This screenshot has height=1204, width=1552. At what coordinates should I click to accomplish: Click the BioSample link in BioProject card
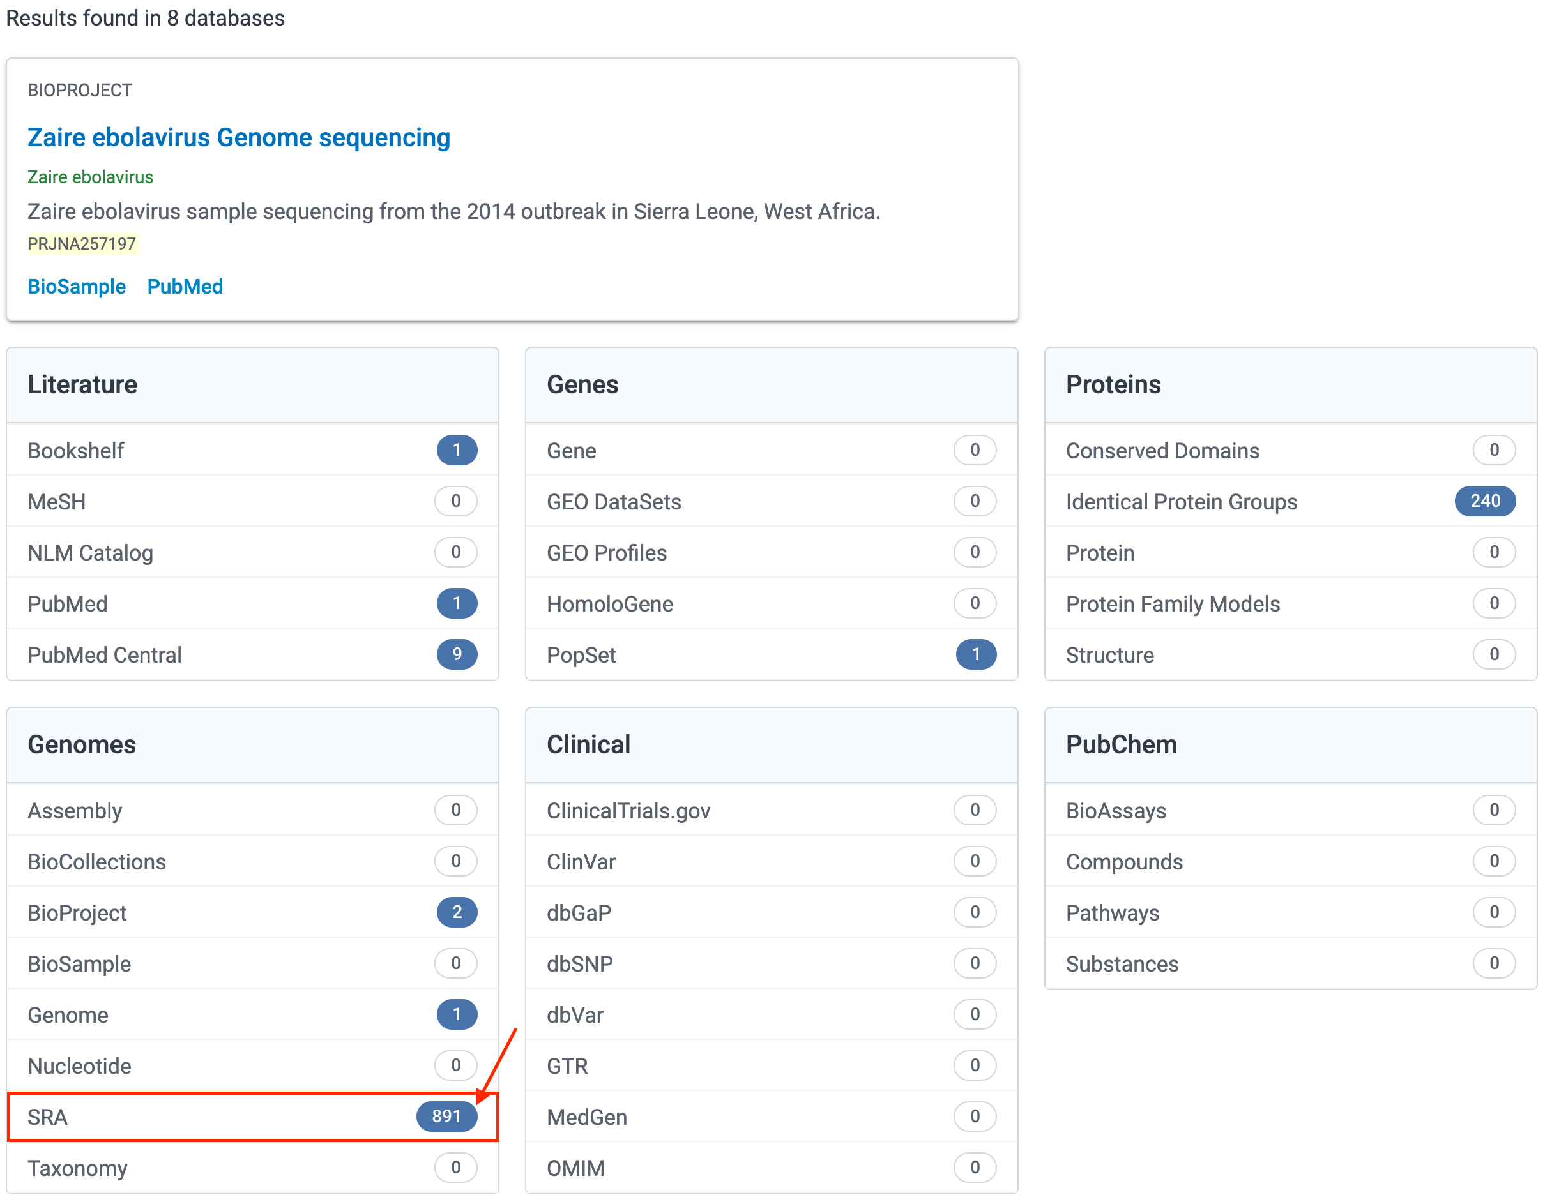coord(76,286)
